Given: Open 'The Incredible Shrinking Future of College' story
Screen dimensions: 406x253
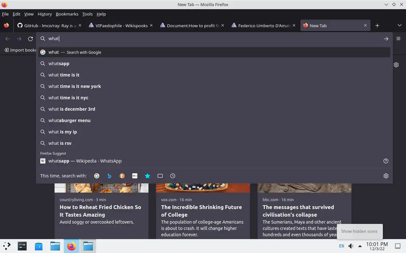Looking at the screenshot, I should 201,211.
